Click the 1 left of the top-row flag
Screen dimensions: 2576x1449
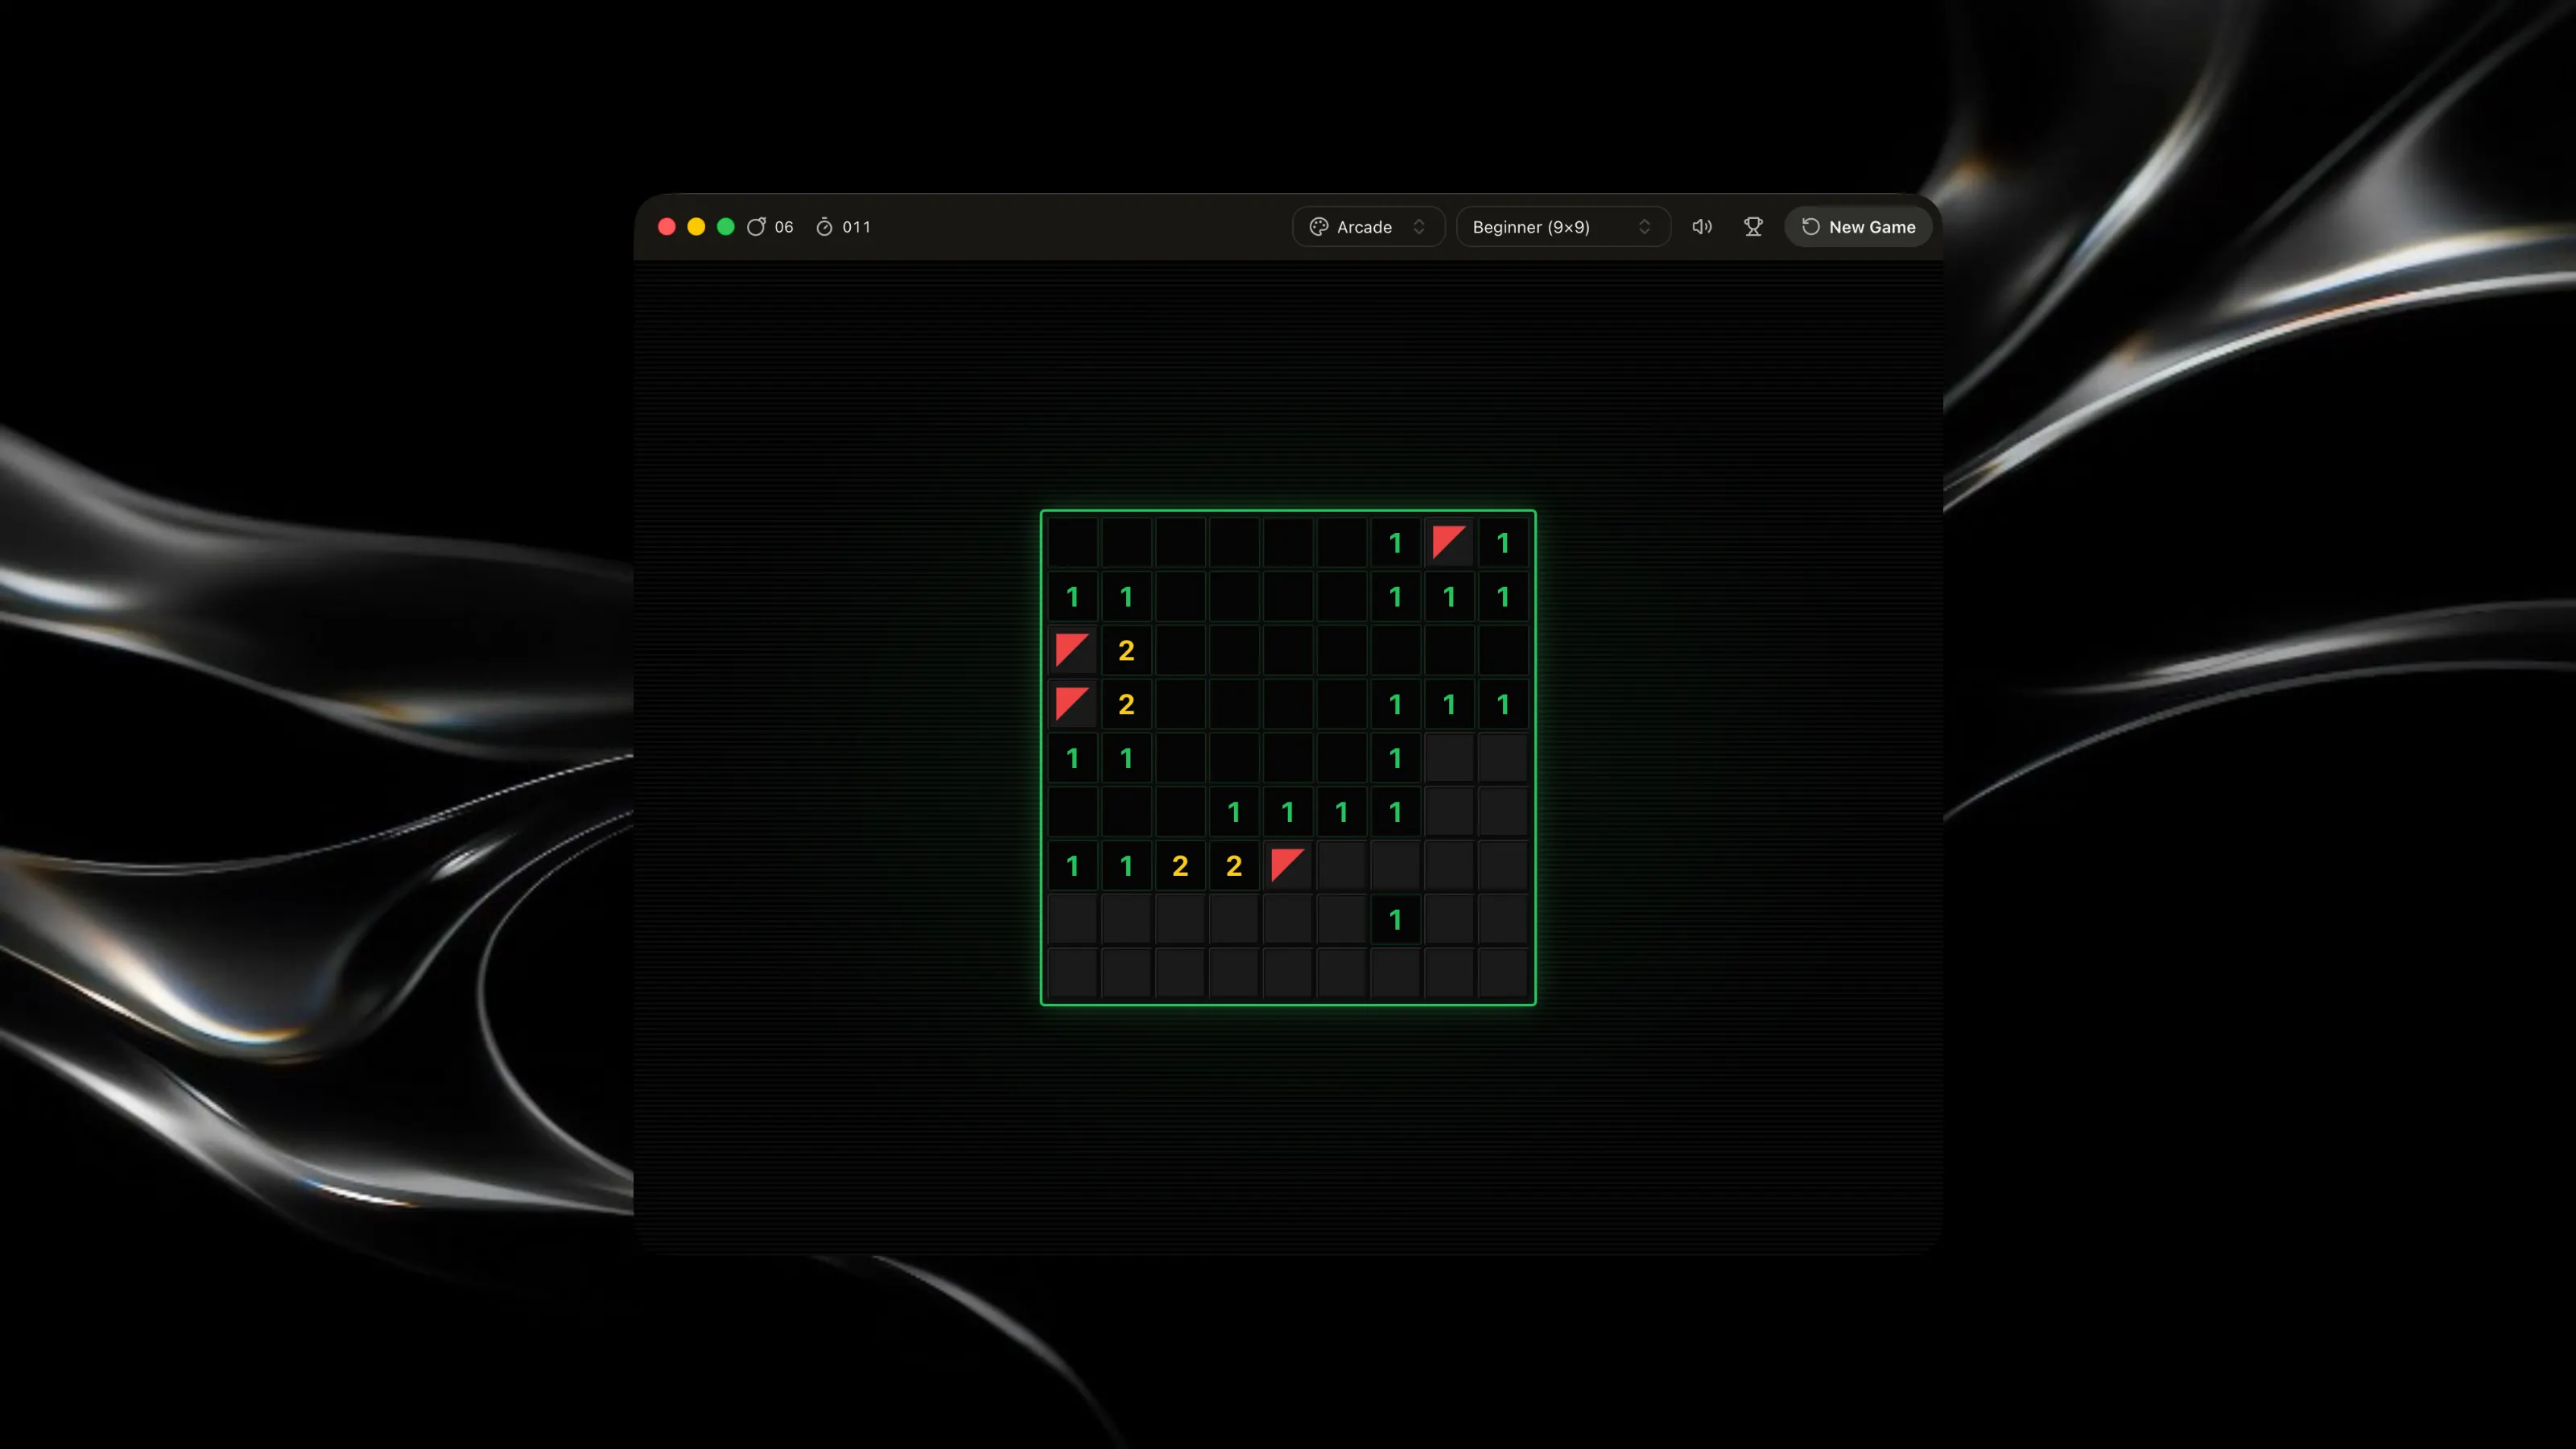[1396, 543]
